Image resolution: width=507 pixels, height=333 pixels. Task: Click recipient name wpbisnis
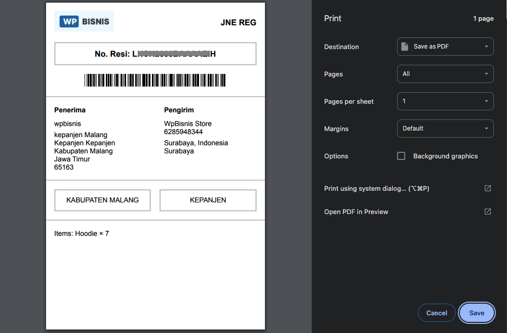(x=67, y=123)
